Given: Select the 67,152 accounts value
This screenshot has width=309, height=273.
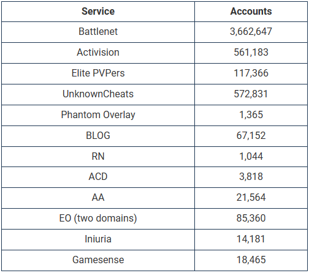Looking at the screenshot, I should 251,135.
